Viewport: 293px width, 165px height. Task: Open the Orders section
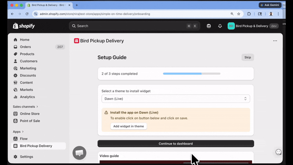[25, 47]
